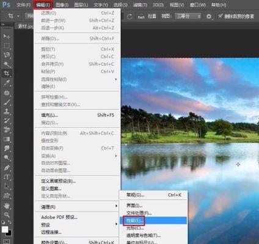The width and height of the screenshot is (259, 244).
Task: Open the 帮助(H) menu
Action: (x=219, y=5)
